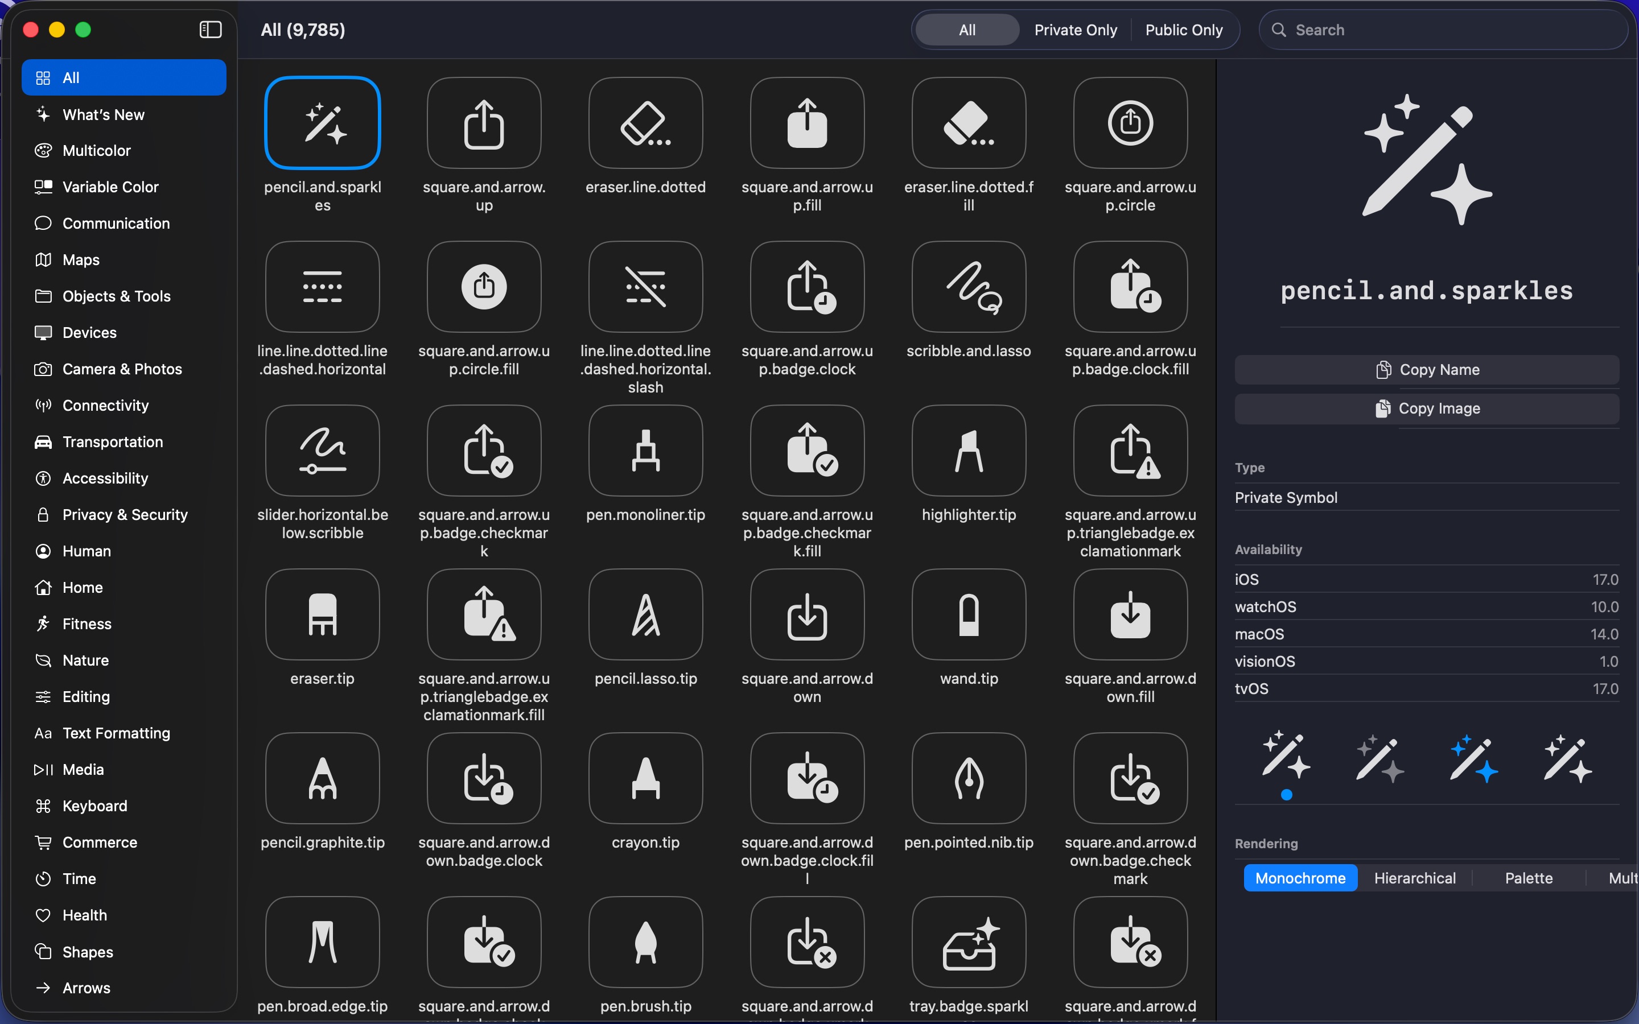Select the scribble.and.lasso symbol tile

click(x=969, y=287)
